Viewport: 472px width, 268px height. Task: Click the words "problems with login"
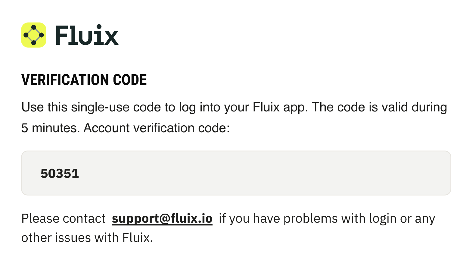[340, 219]
